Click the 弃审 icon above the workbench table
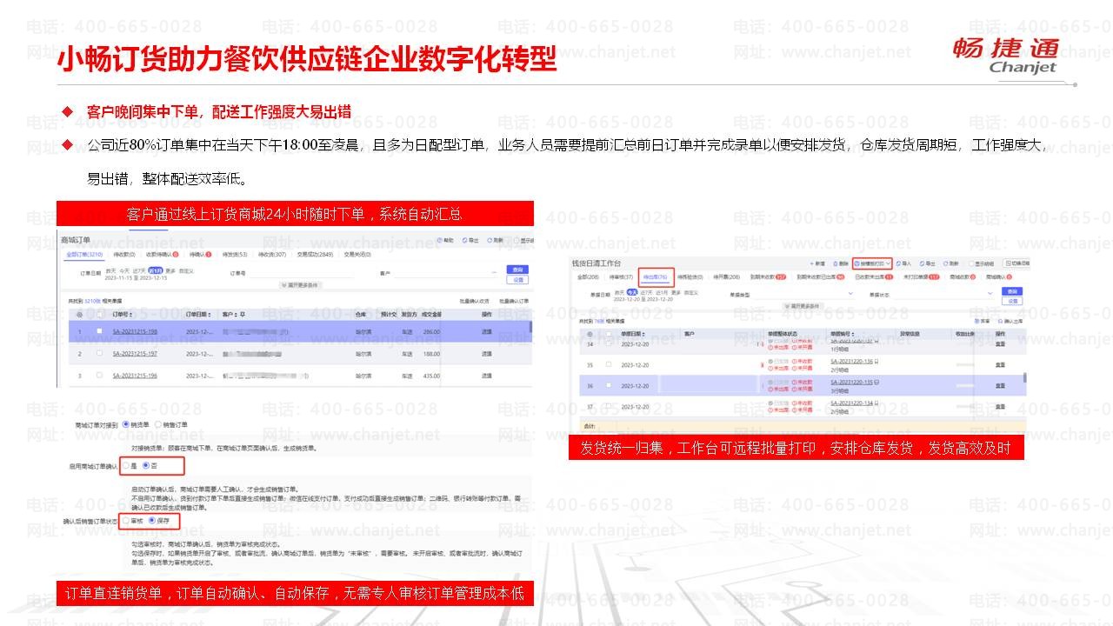The width and height of the screenshot is (1113, 626). pos(976,321)
